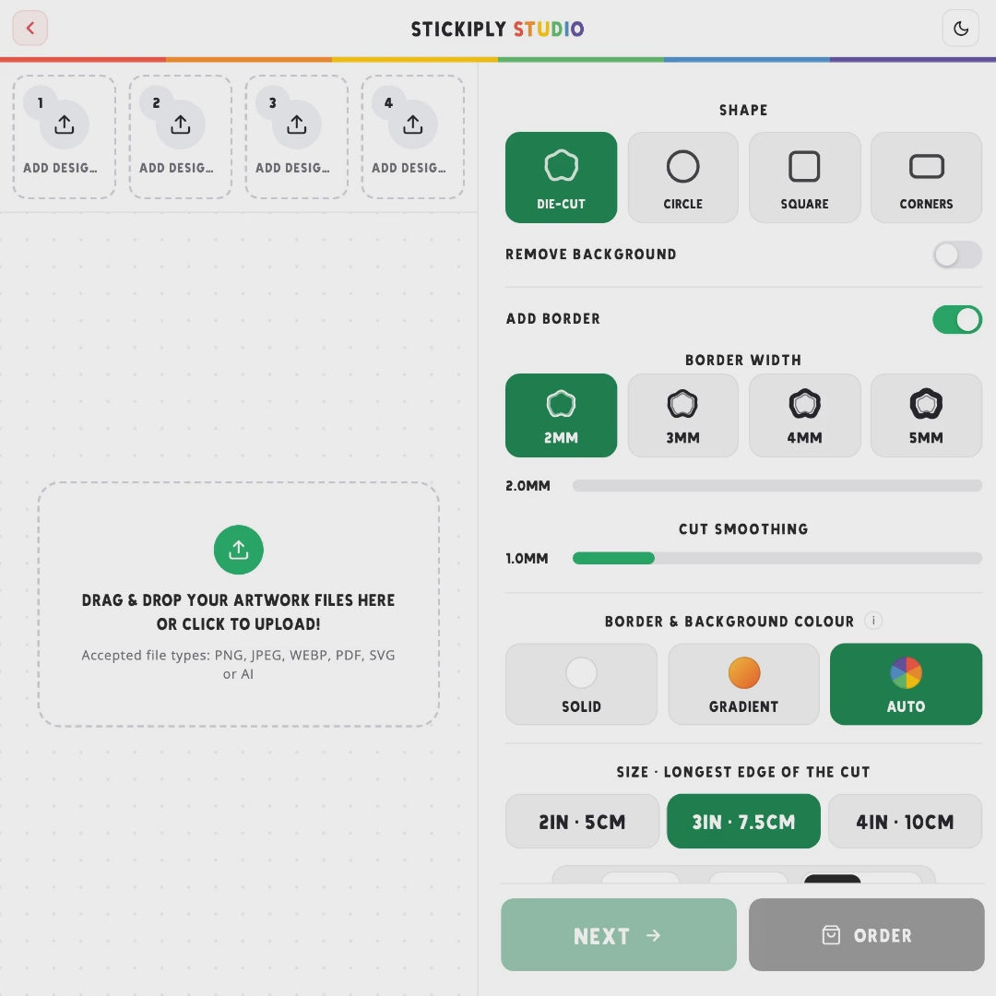The width and height of the screenshot is (996, 996).
Task: Select the Auto colour option
Action: [906, 684]
